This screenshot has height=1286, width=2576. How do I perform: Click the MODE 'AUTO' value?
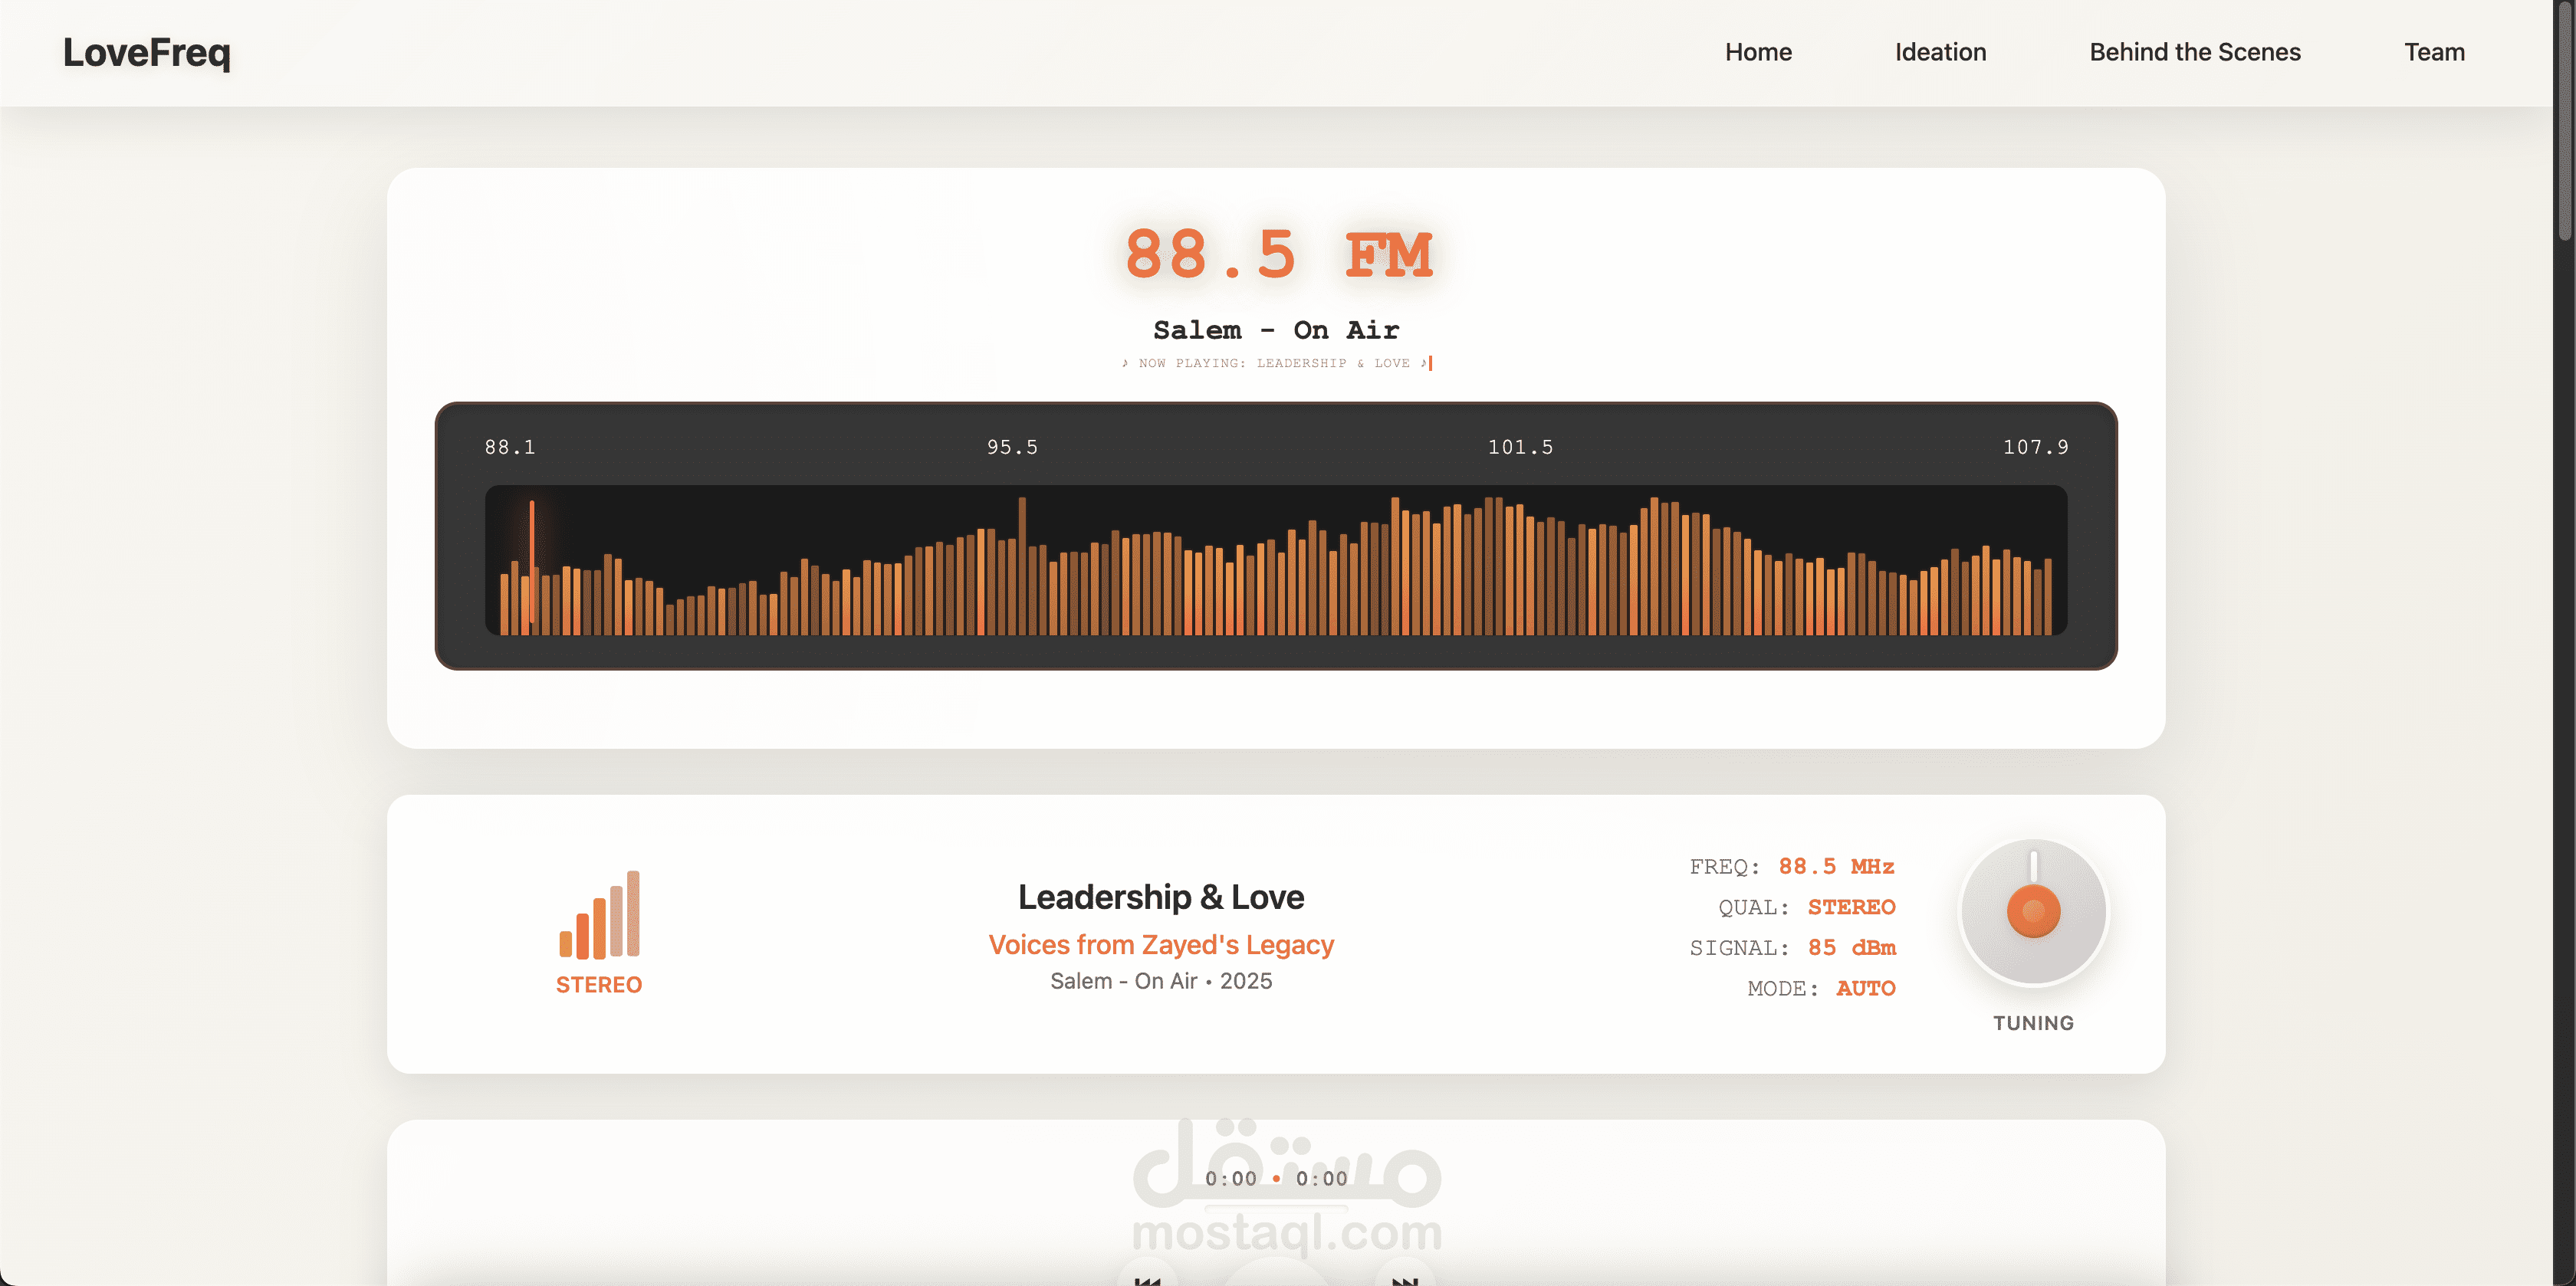1865,988
